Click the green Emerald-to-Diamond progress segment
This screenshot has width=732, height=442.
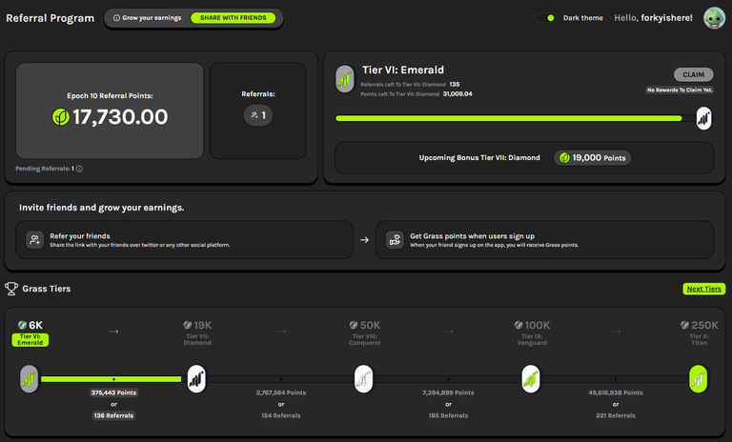[112, 379]
